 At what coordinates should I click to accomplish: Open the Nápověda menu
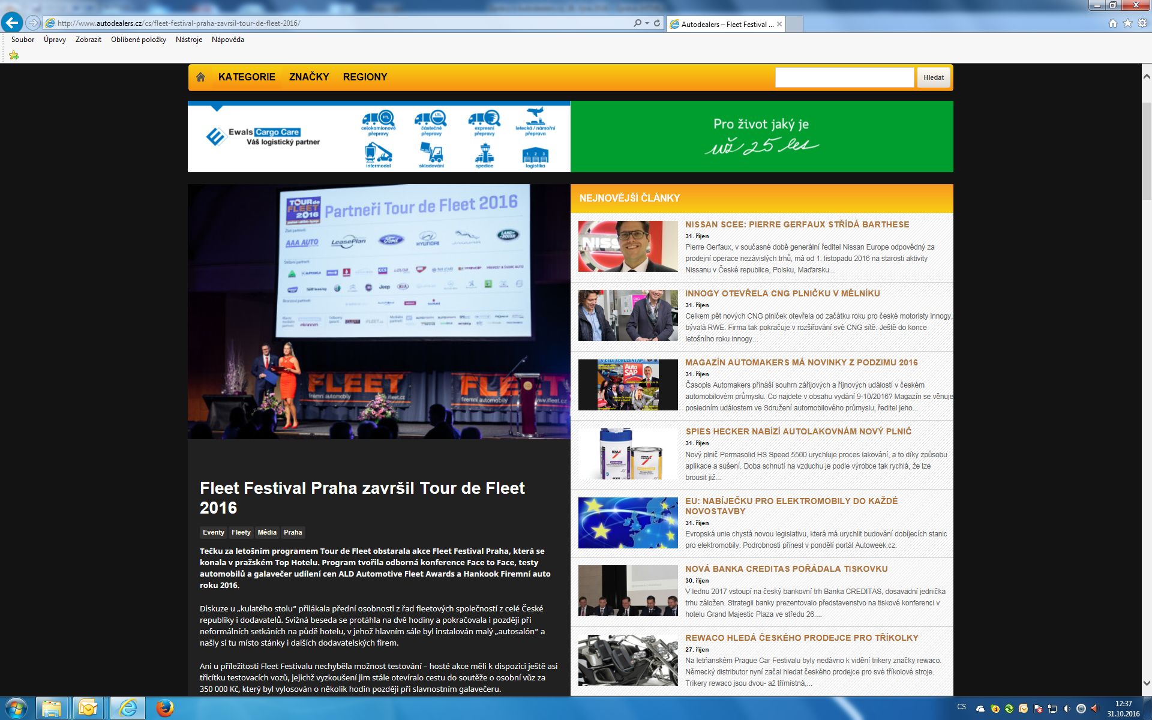coord(228,40)
